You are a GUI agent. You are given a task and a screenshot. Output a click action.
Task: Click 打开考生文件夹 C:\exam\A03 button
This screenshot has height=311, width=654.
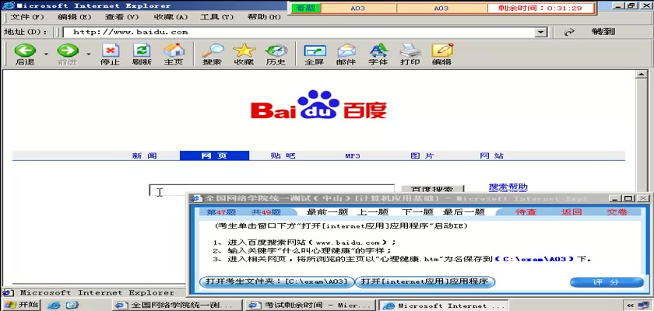(x=277, y=282)
